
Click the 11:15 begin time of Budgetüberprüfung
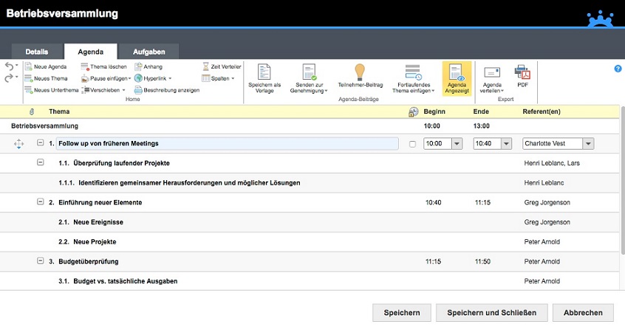(x=433, y=262)
